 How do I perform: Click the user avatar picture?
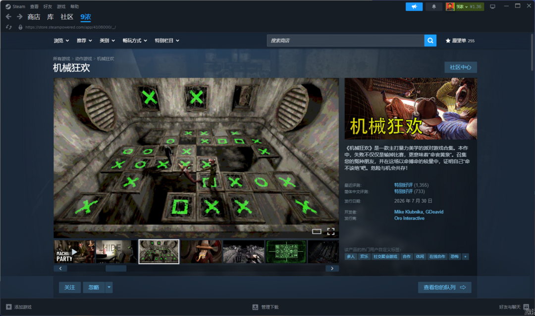(x=450, y=6)
